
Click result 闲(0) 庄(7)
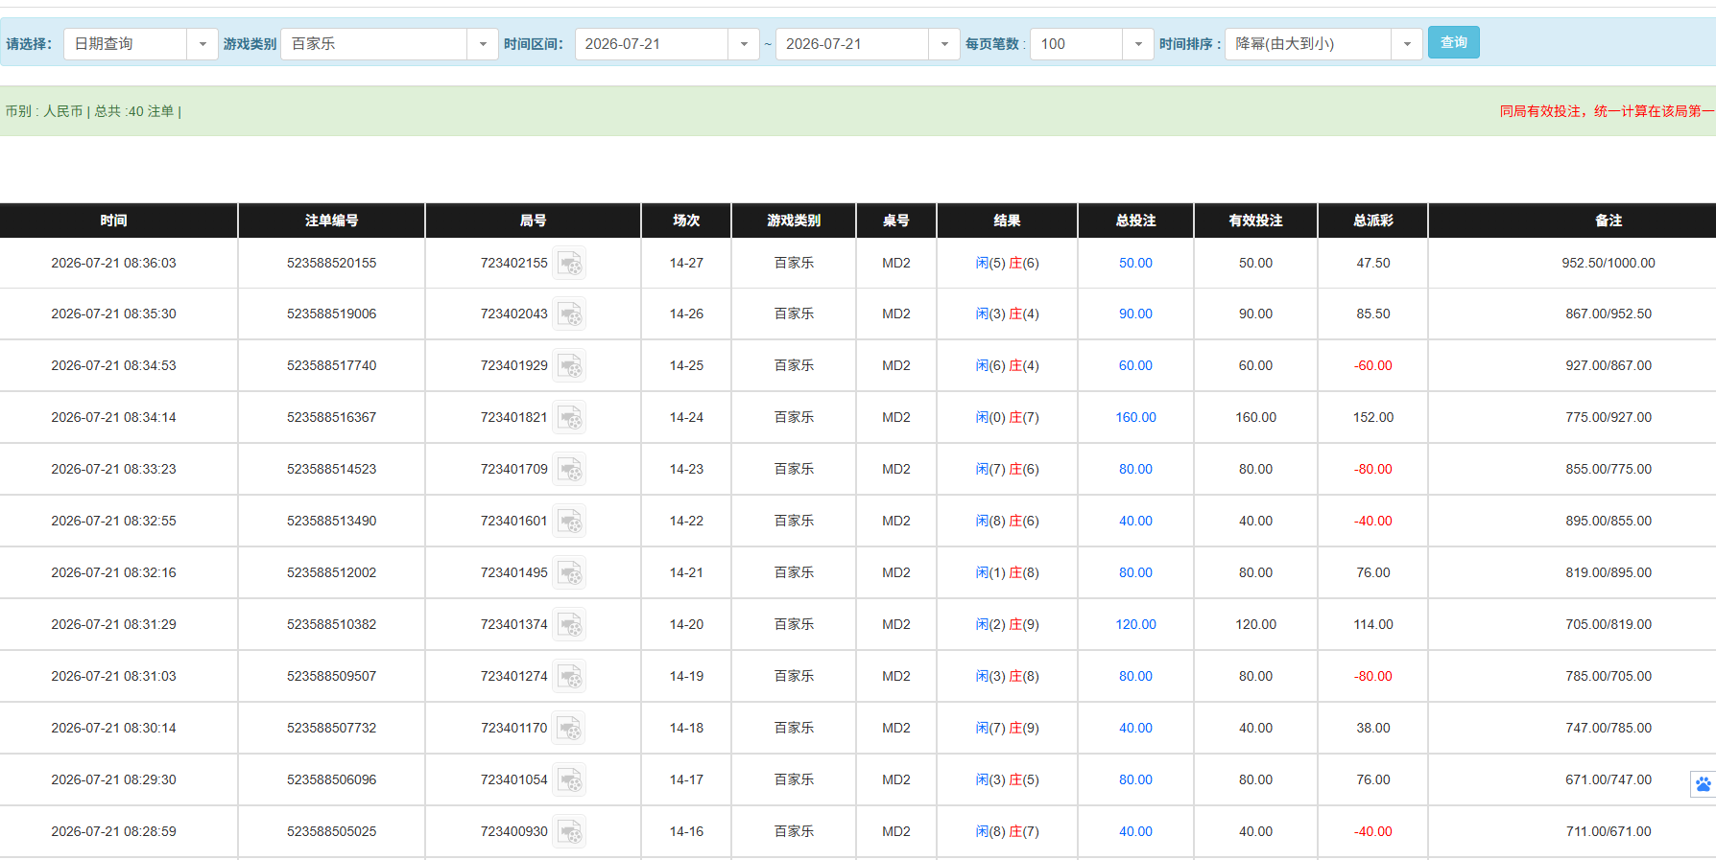pyautogui.click(x=1007, y=417)
